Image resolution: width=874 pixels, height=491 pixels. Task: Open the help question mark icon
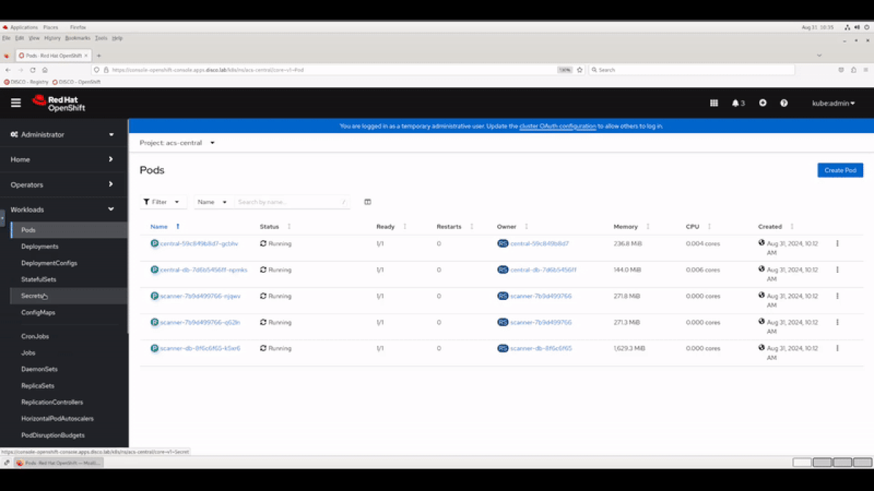(x=784, y=103)
